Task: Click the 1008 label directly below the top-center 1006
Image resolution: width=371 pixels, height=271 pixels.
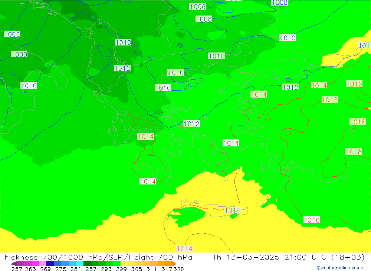Action: click(x=204, y=19)
